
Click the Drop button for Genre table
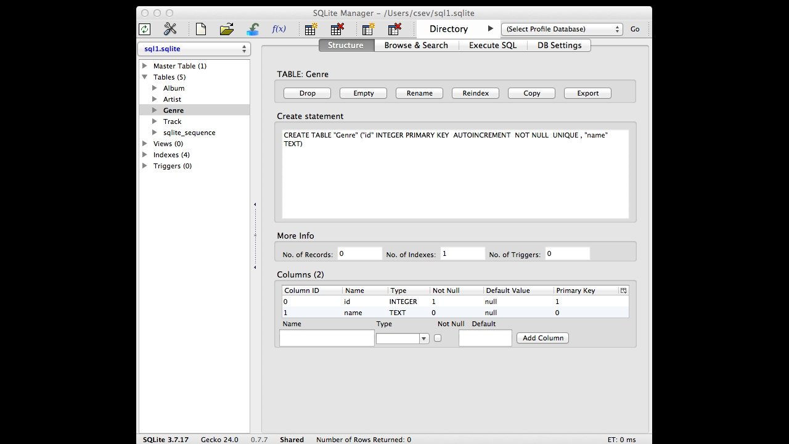tap(307, 93)
